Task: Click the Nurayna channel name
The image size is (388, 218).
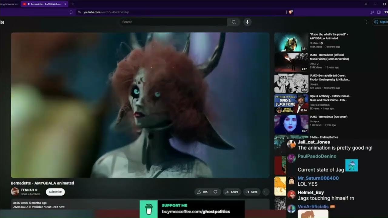Action: click(x=315, y=121)
